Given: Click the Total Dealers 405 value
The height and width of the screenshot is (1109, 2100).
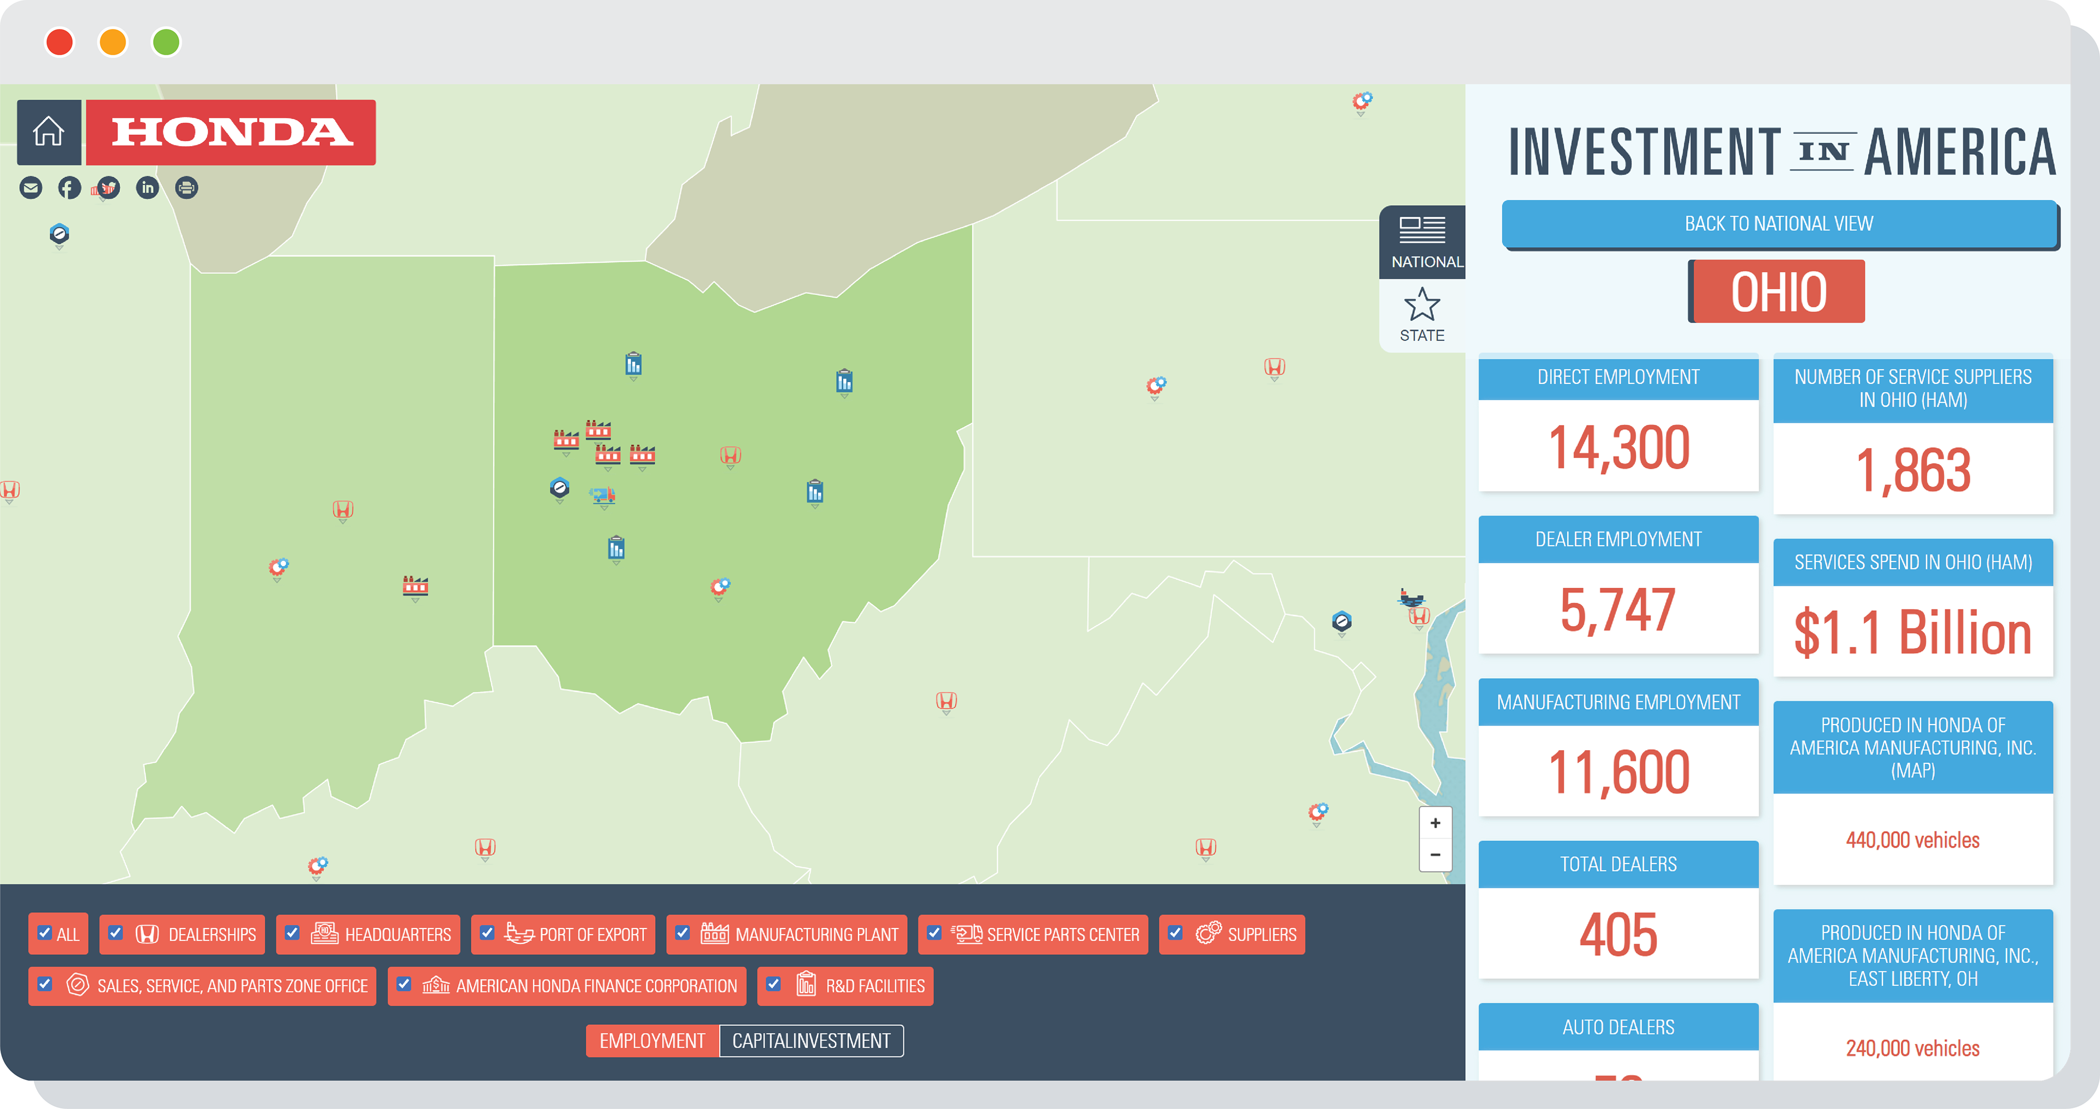Looking at the screenshot, I should 1618,933.
